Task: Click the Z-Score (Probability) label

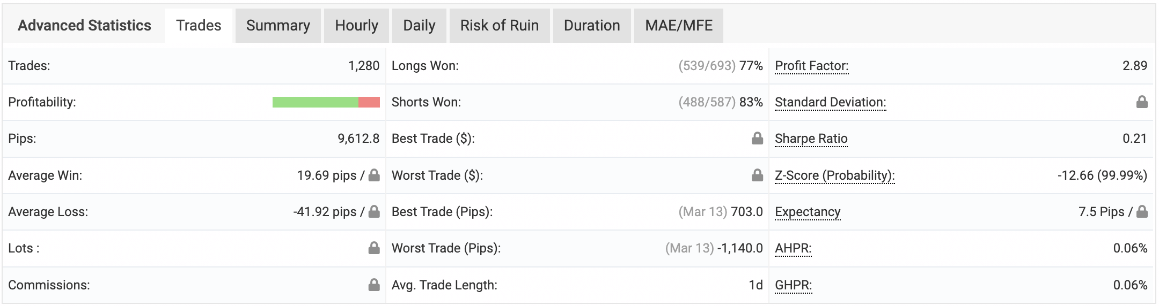Action: click(x=834, y=175)
